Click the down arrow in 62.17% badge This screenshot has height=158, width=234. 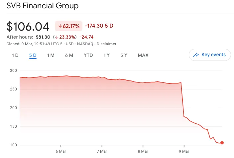pyautogui.click(x=60, y=26)
